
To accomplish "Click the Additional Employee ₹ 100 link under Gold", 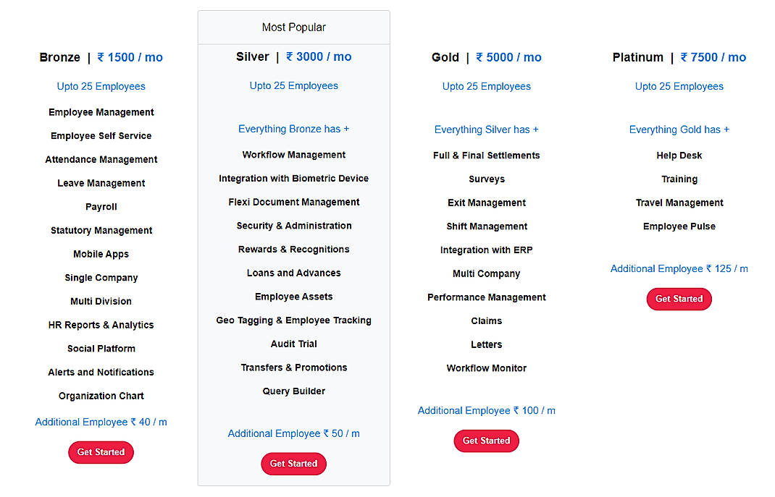I will 486,410.
